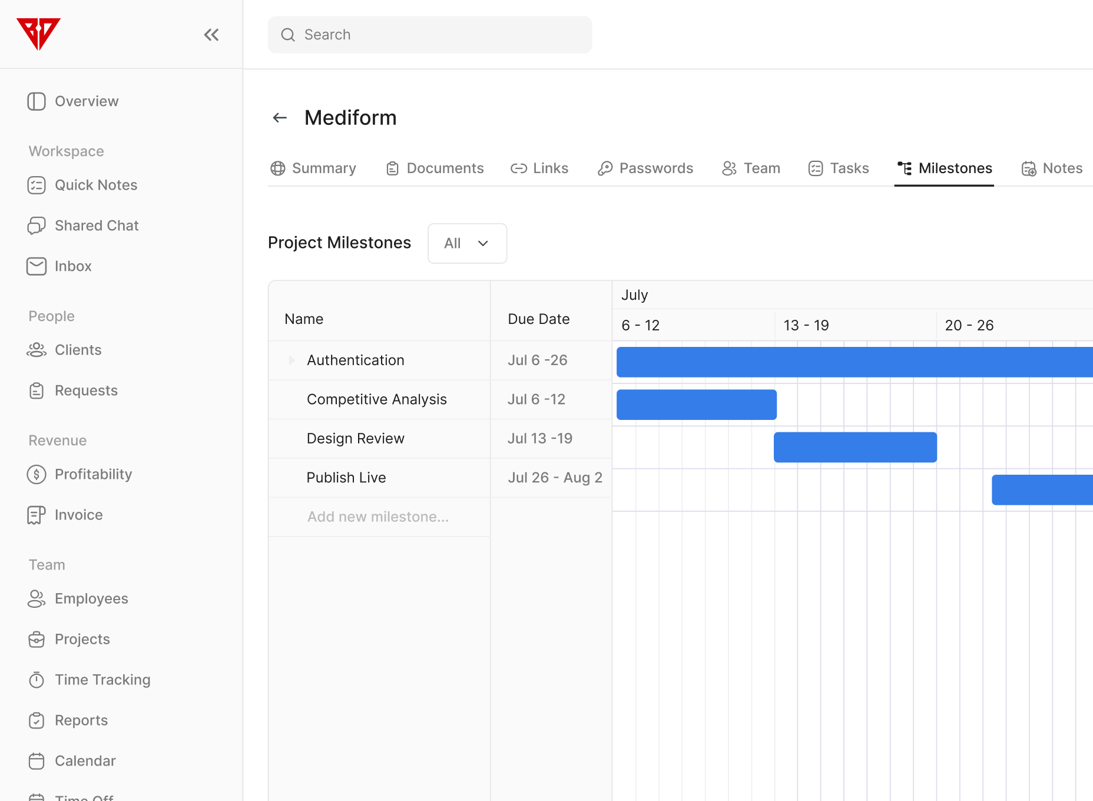Open the Documents tab
Viewport: 1093px width, 801px height.
coord(435,168)
